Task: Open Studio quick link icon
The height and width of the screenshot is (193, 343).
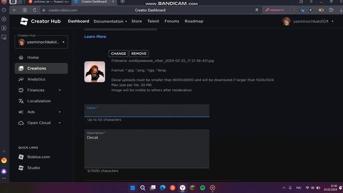Action: 21,168
